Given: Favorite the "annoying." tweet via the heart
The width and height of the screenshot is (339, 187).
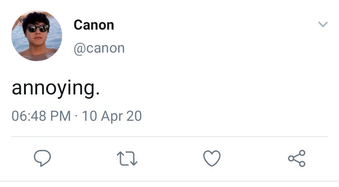Looking at the screenshot, I should [212, 158].
